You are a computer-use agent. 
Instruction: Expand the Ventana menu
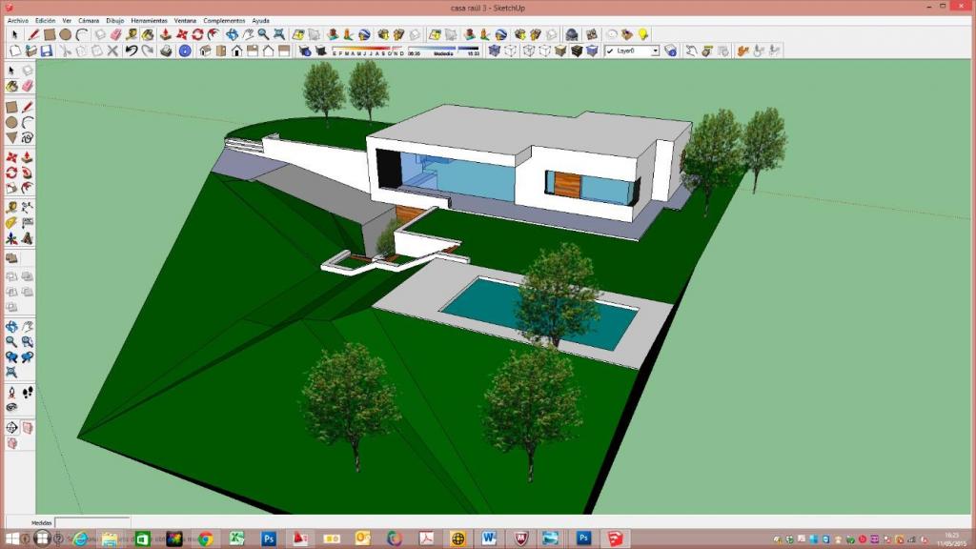[x=185, y=20]
